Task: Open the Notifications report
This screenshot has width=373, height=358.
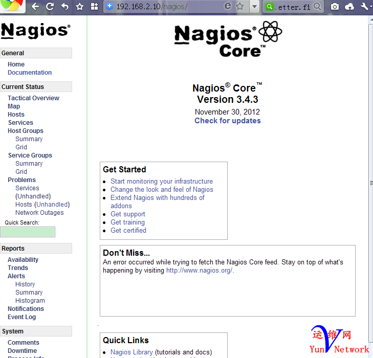Action: tap(26, 309)
